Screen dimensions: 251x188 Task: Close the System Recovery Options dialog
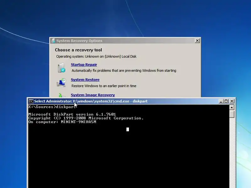coord(197,41)
